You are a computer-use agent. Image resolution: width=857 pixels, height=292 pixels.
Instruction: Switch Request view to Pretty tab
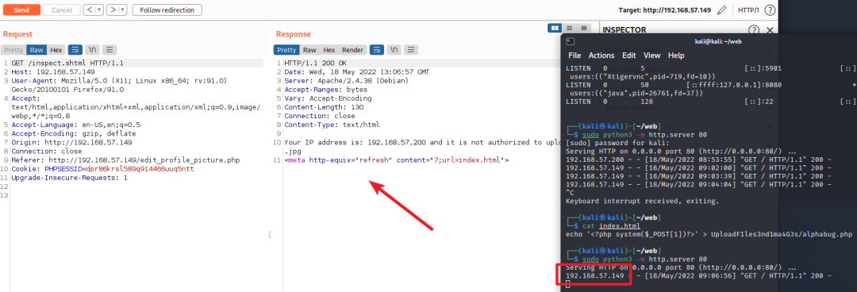(x=13, y=50)
